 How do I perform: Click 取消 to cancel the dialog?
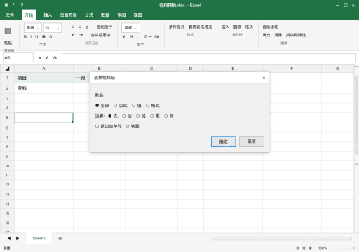click(x=252, y=141)
